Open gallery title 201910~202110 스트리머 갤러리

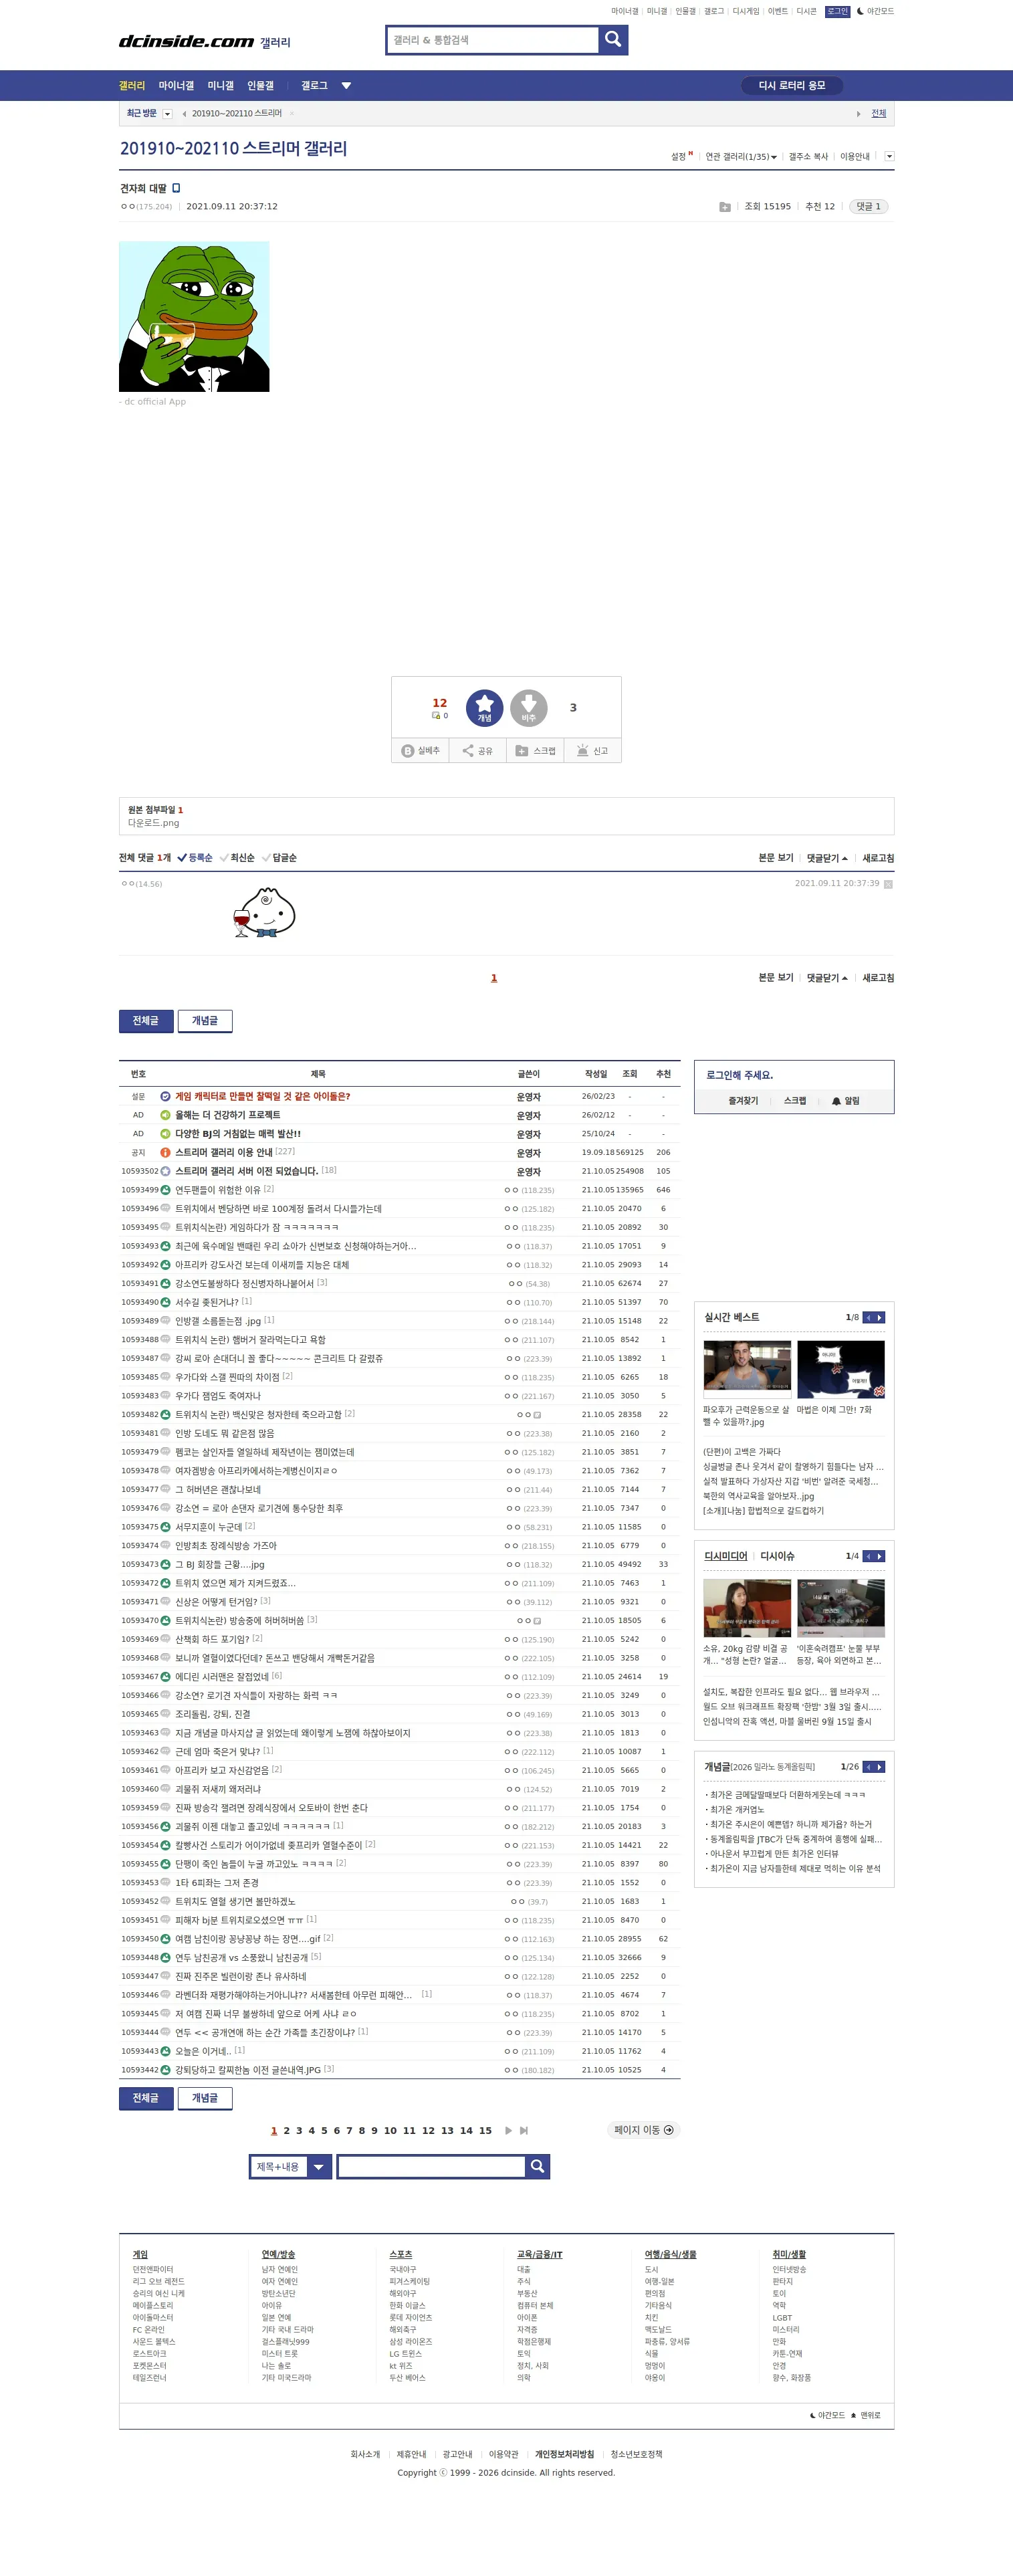pos(233,148)
